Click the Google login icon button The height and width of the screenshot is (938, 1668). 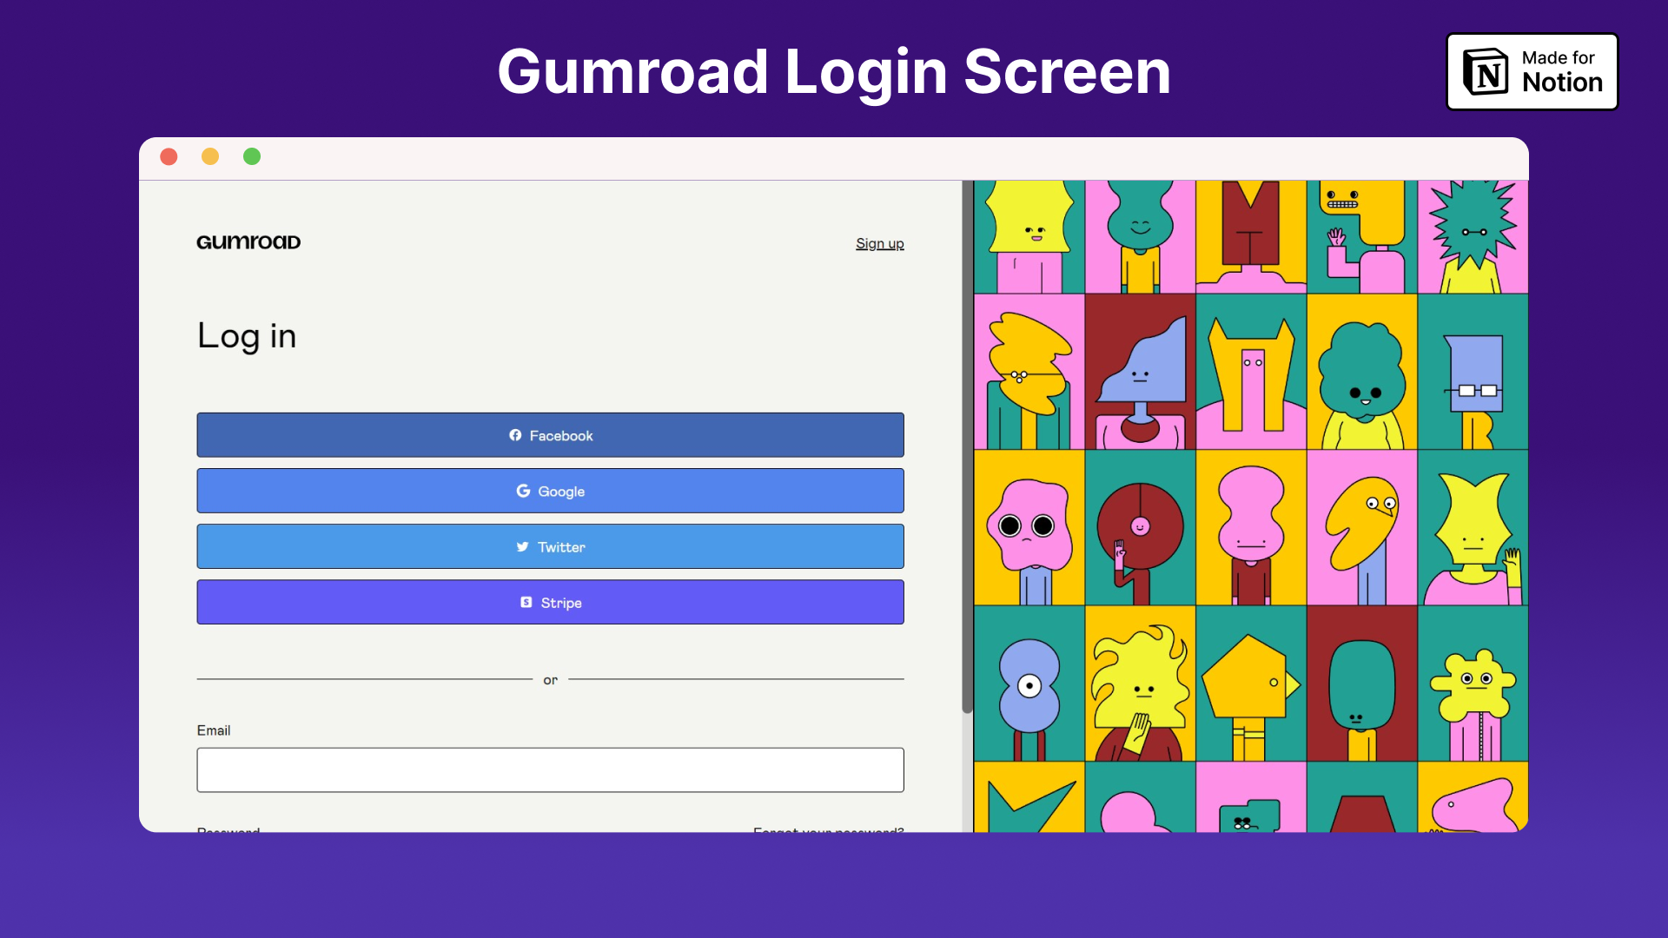click(x=522, y=490)
